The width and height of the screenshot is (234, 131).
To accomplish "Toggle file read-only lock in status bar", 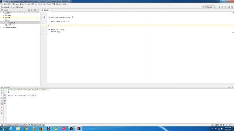I will (x=227, y=125).
